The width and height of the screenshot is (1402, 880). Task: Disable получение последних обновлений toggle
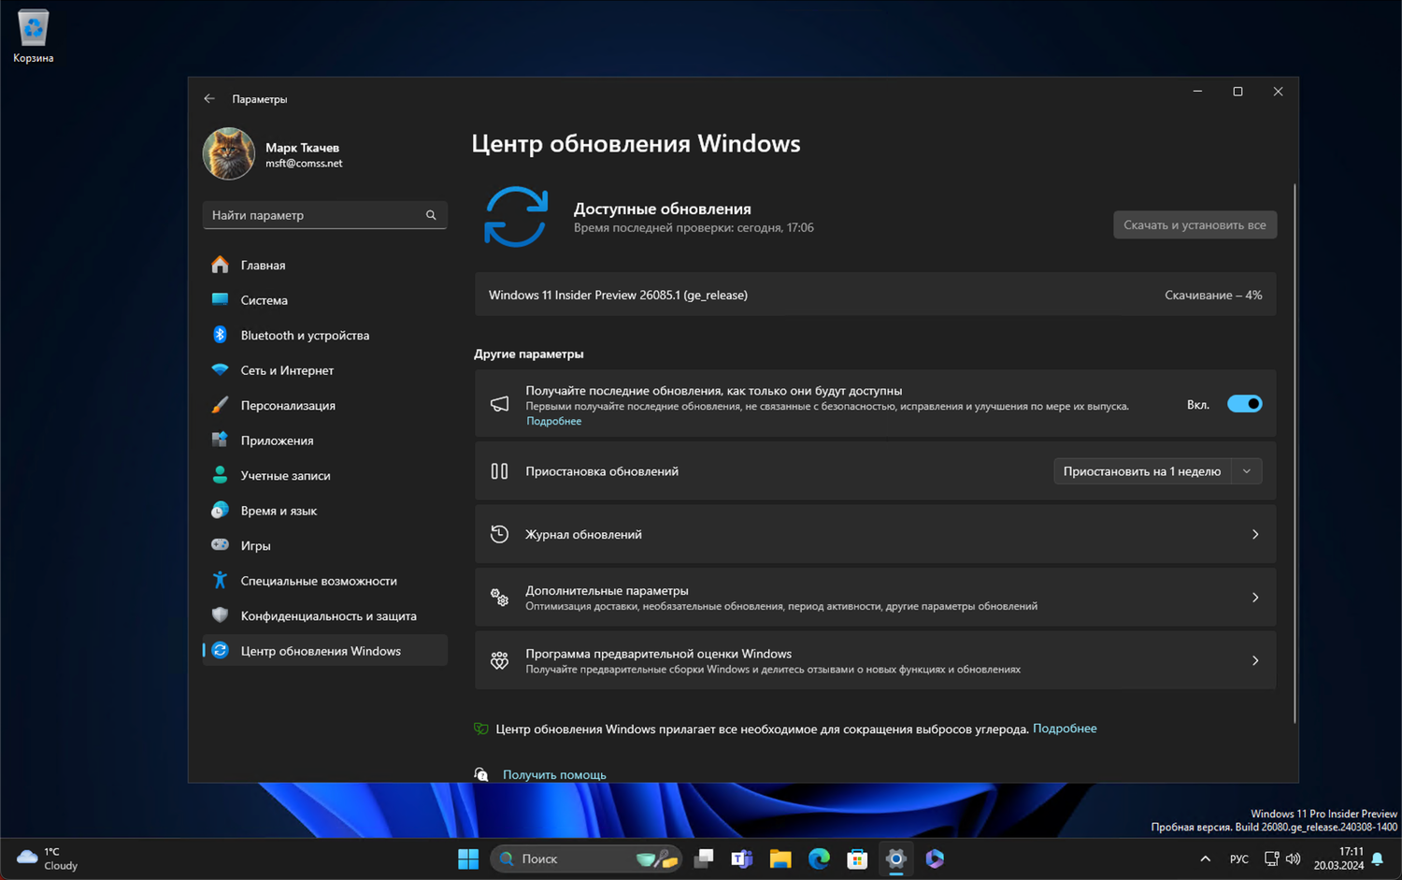click(x=1244, y=403)
